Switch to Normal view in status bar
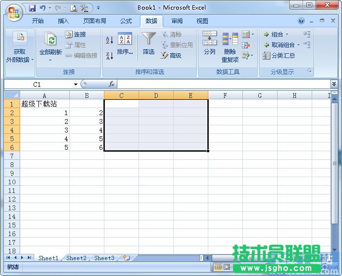The width and height of the screenshot is (342, 276). coord(218,267)
